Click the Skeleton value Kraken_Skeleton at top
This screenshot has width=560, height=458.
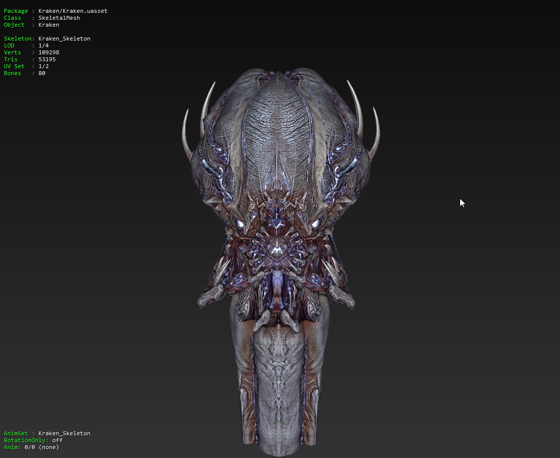coord(64,39)
